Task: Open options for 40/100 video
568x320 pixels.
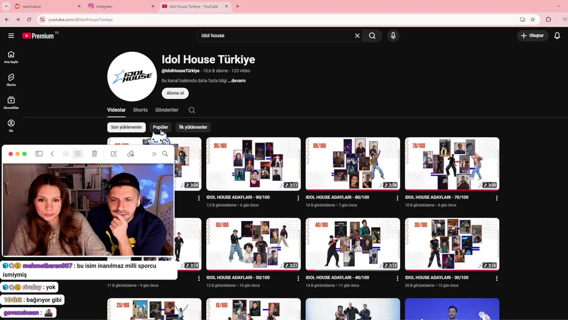Action: (398, 279)
